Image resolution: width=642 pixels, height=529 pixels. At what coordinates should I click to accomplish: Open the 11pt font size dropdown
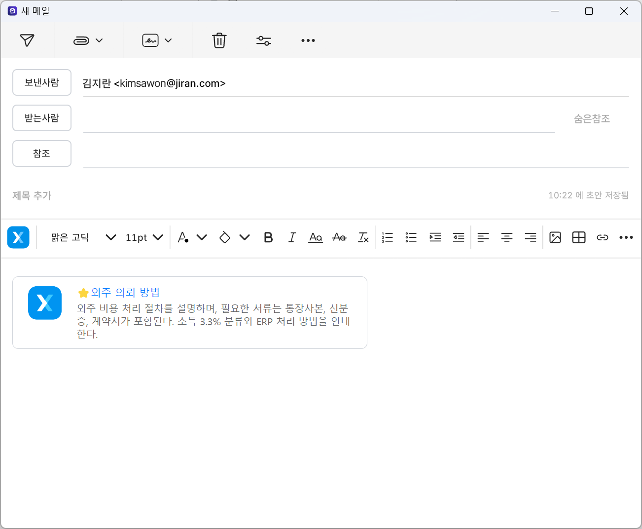pyautogui.click(x=144, y=237)
